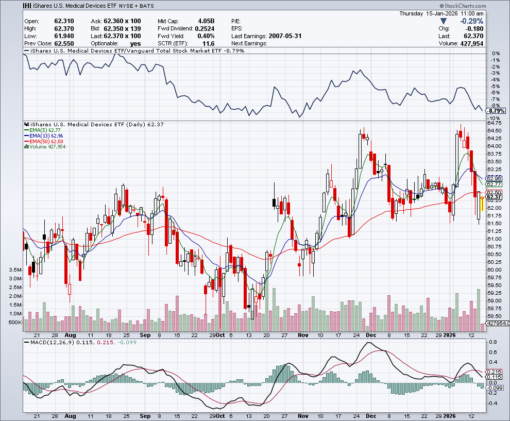The image size is (510, 421).
Task: Click the -0.29% percent change
Action: pos(471,21)
